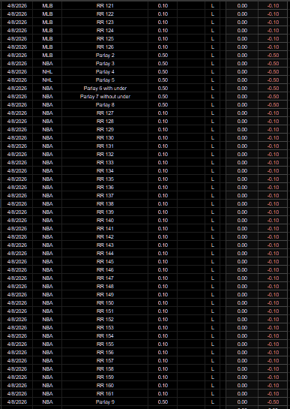The image size is (290, 409).
Task: Click the RR 133 cell
Action: [x=105, y=163]
